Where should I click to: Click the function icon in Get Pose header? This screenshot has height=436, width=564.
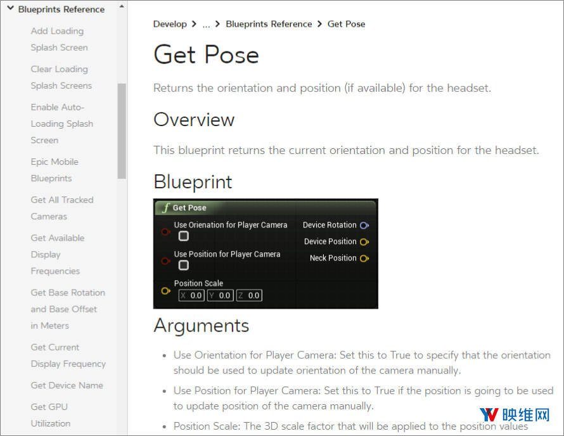(165, 208)
